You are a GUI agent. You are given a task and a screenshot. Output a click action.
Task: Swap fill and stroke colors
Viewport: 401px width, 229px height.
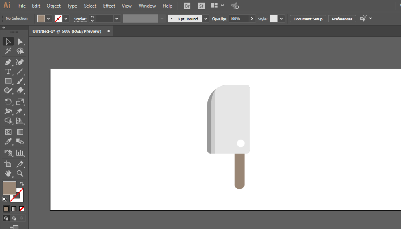(22, 184)
